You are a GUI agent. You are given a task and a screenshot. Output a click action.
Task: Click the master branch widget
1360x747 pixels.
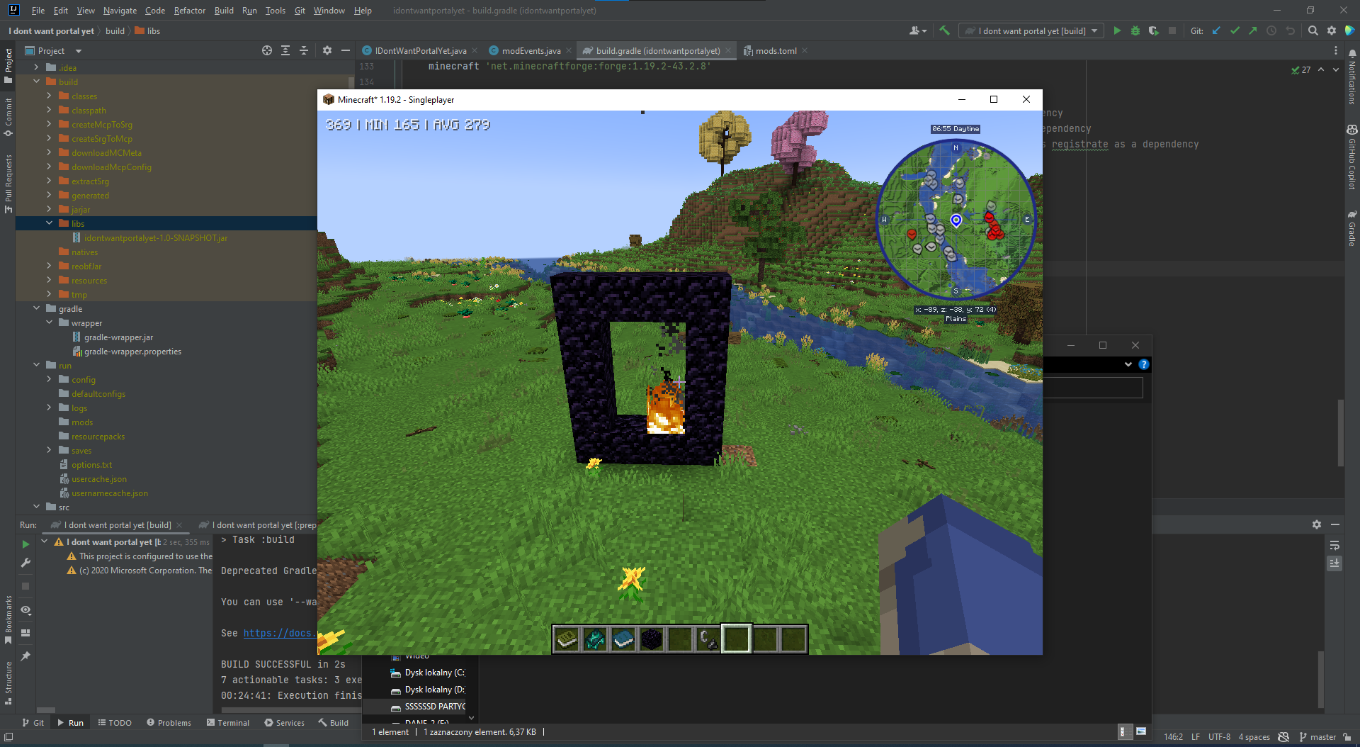tap(1317, 737)
